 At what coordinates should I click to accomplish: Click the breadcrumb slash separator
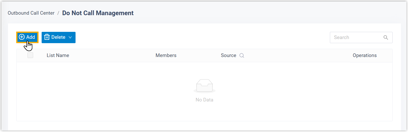(58, 13)
